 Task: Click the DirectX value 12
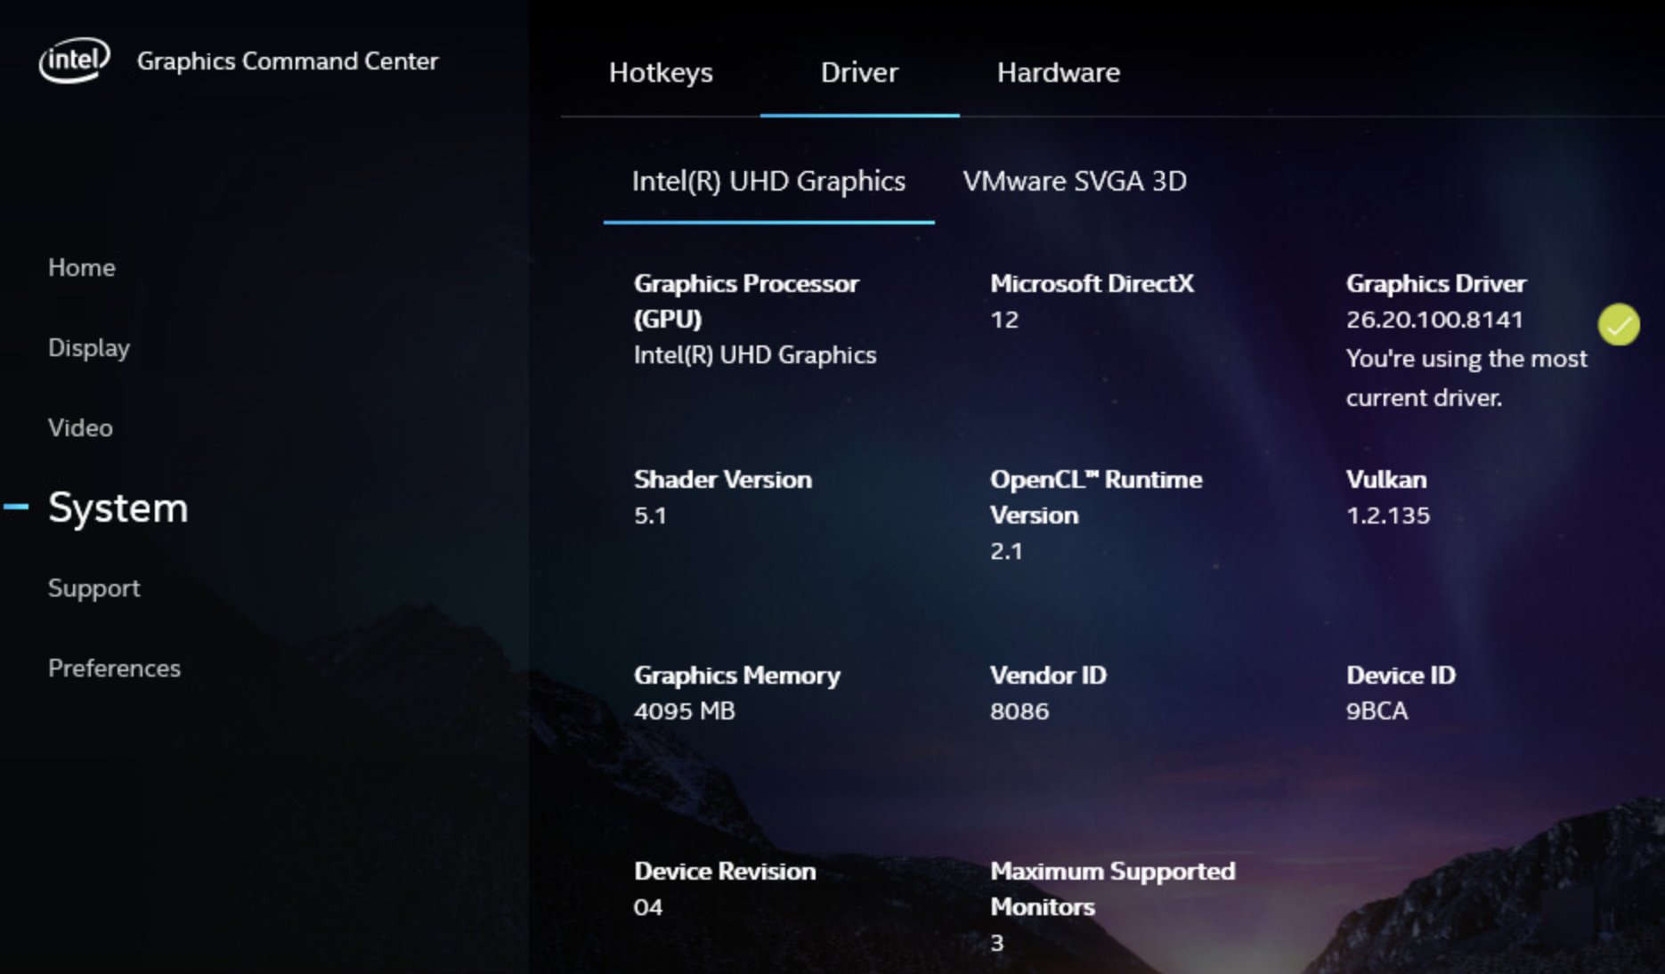1004,320
